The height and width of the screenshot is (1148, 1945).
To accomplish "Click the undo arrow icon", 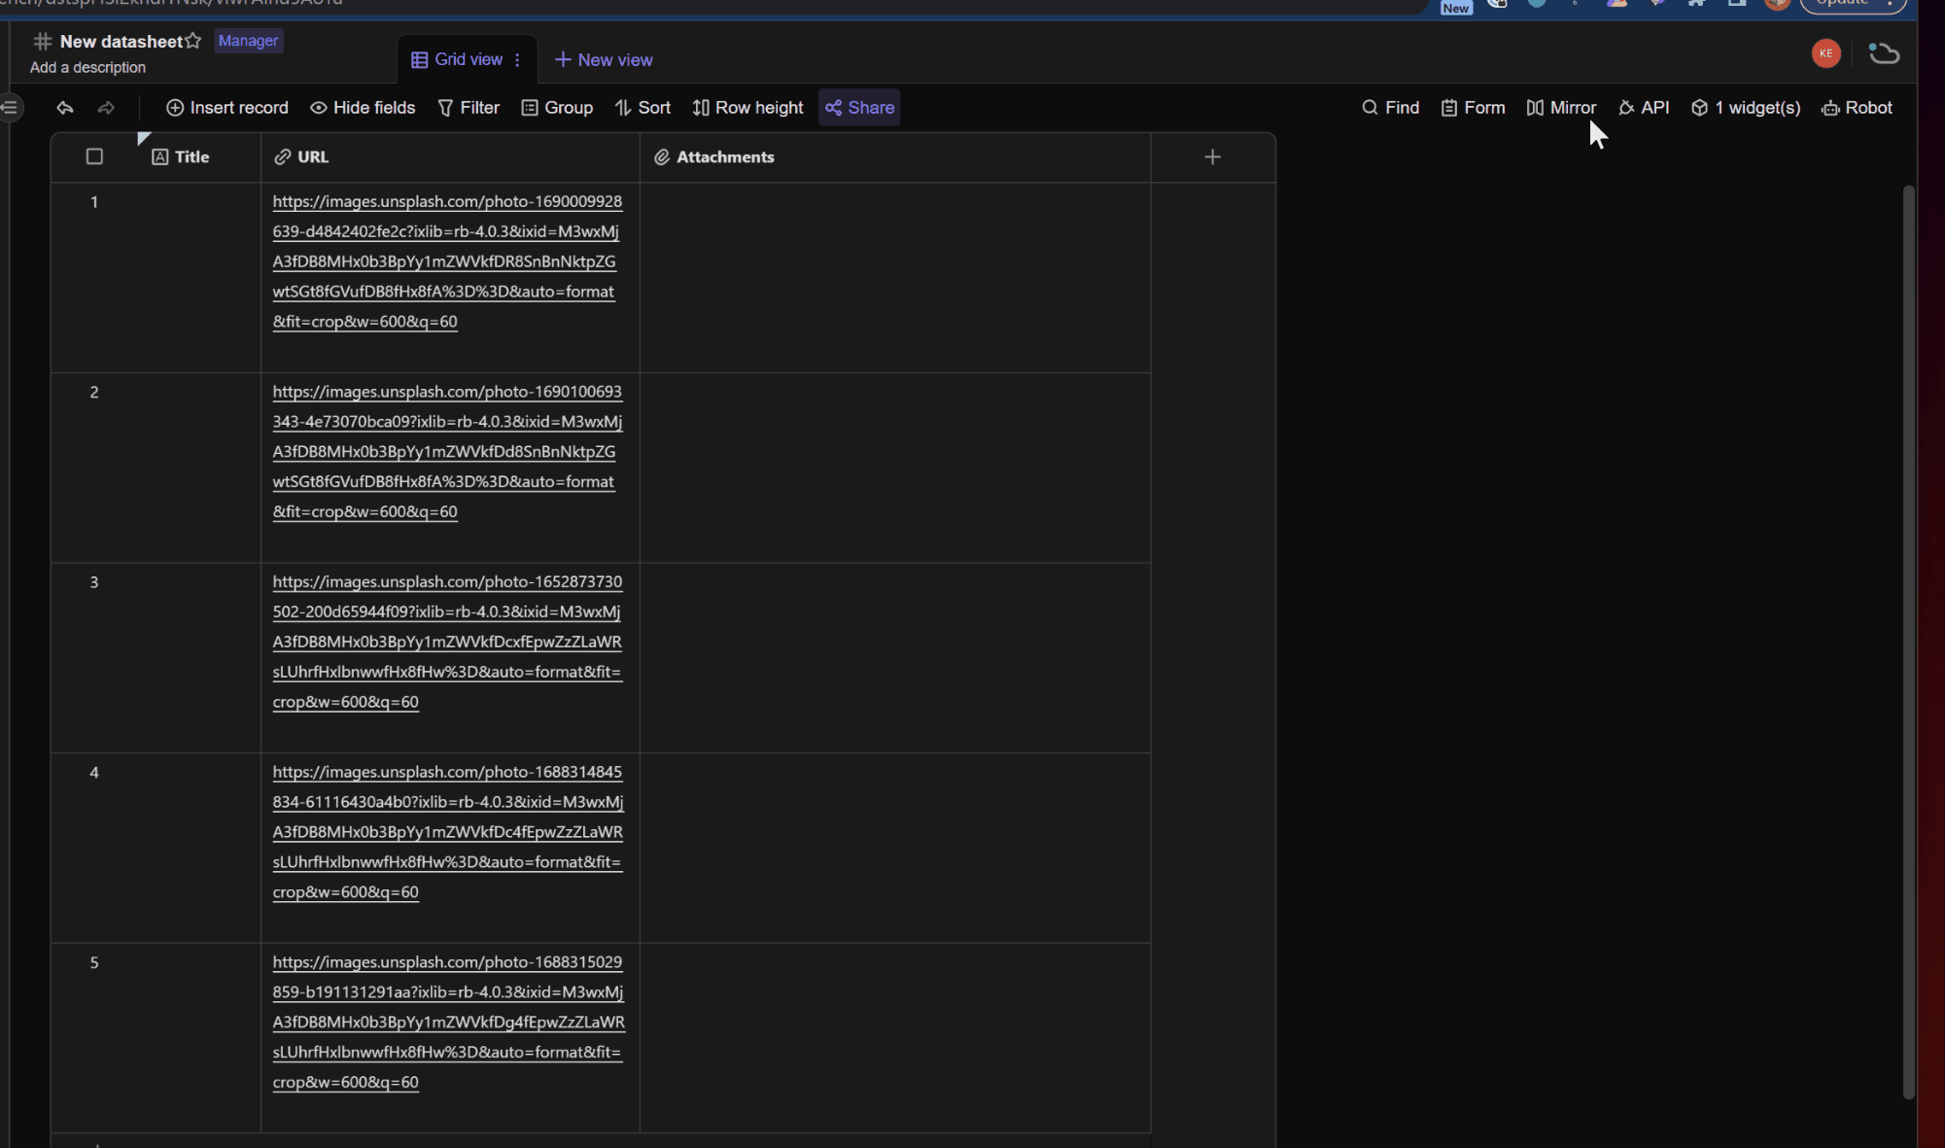I will 65,108.
